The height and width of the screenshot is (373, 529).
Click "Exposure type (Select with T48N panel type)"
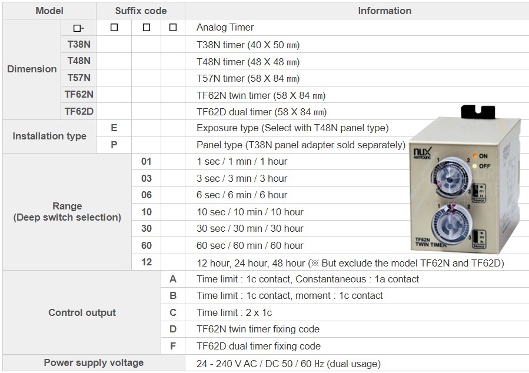pos(292,128)
